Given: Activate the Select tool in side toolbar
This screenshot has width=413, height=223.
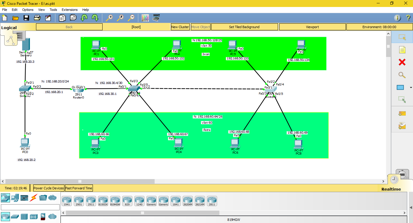Looking at the screenshot, I should [x=402, y=37].
